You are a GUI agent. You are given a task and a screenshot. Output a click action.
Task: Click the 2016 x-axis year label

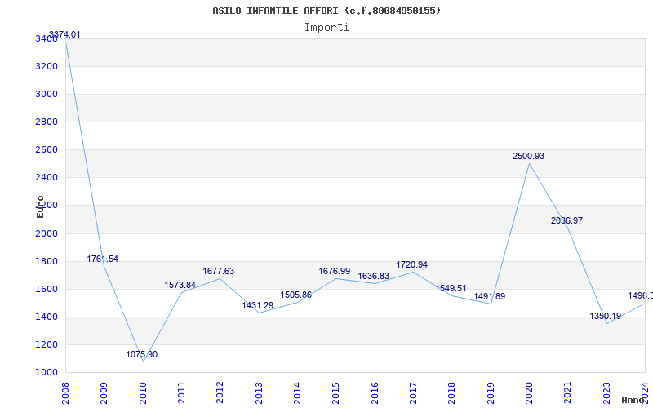coord(375,392)
